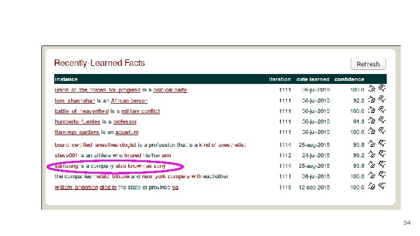Select the herald_tribune and new_york compete text
420x236 pixels.
pos(141,177)
